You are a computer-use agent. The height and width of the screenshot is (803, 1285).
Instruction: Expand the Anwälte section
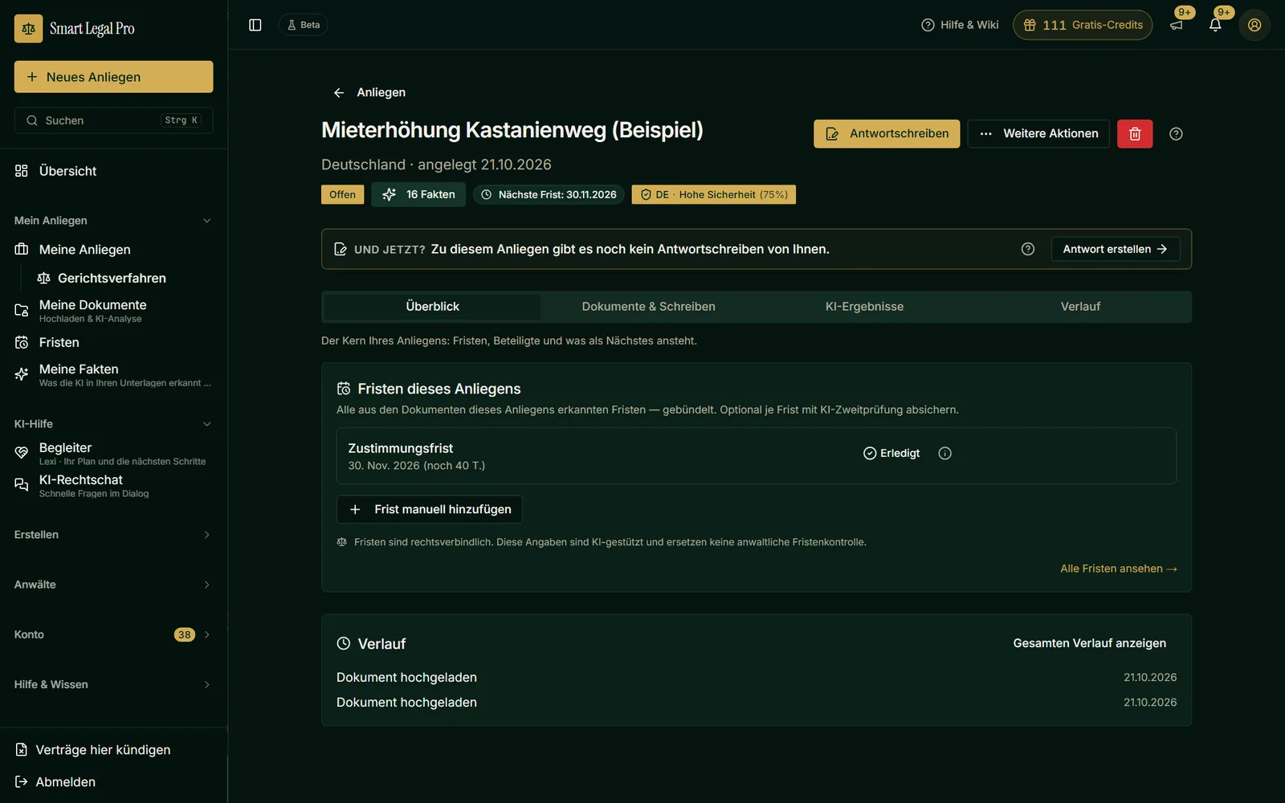click(x=113, y=585)
